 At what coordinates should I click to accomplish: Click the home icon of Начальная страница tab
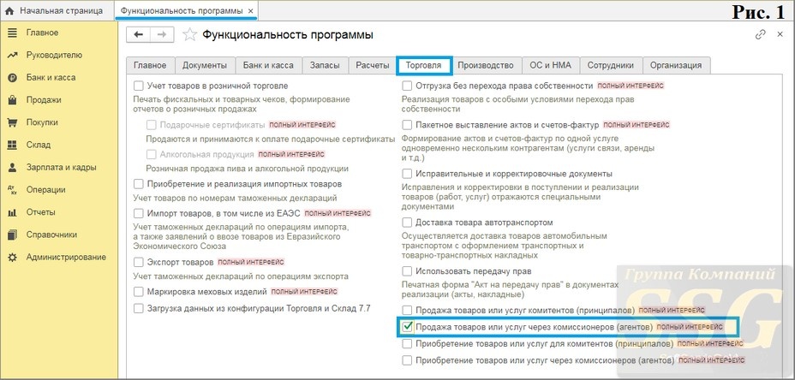click(x=9, y=10)
